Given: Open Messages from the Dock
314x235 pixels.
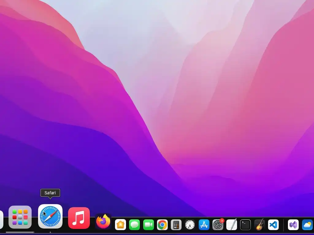Looking at the screenshot, I should pos(134,225).
